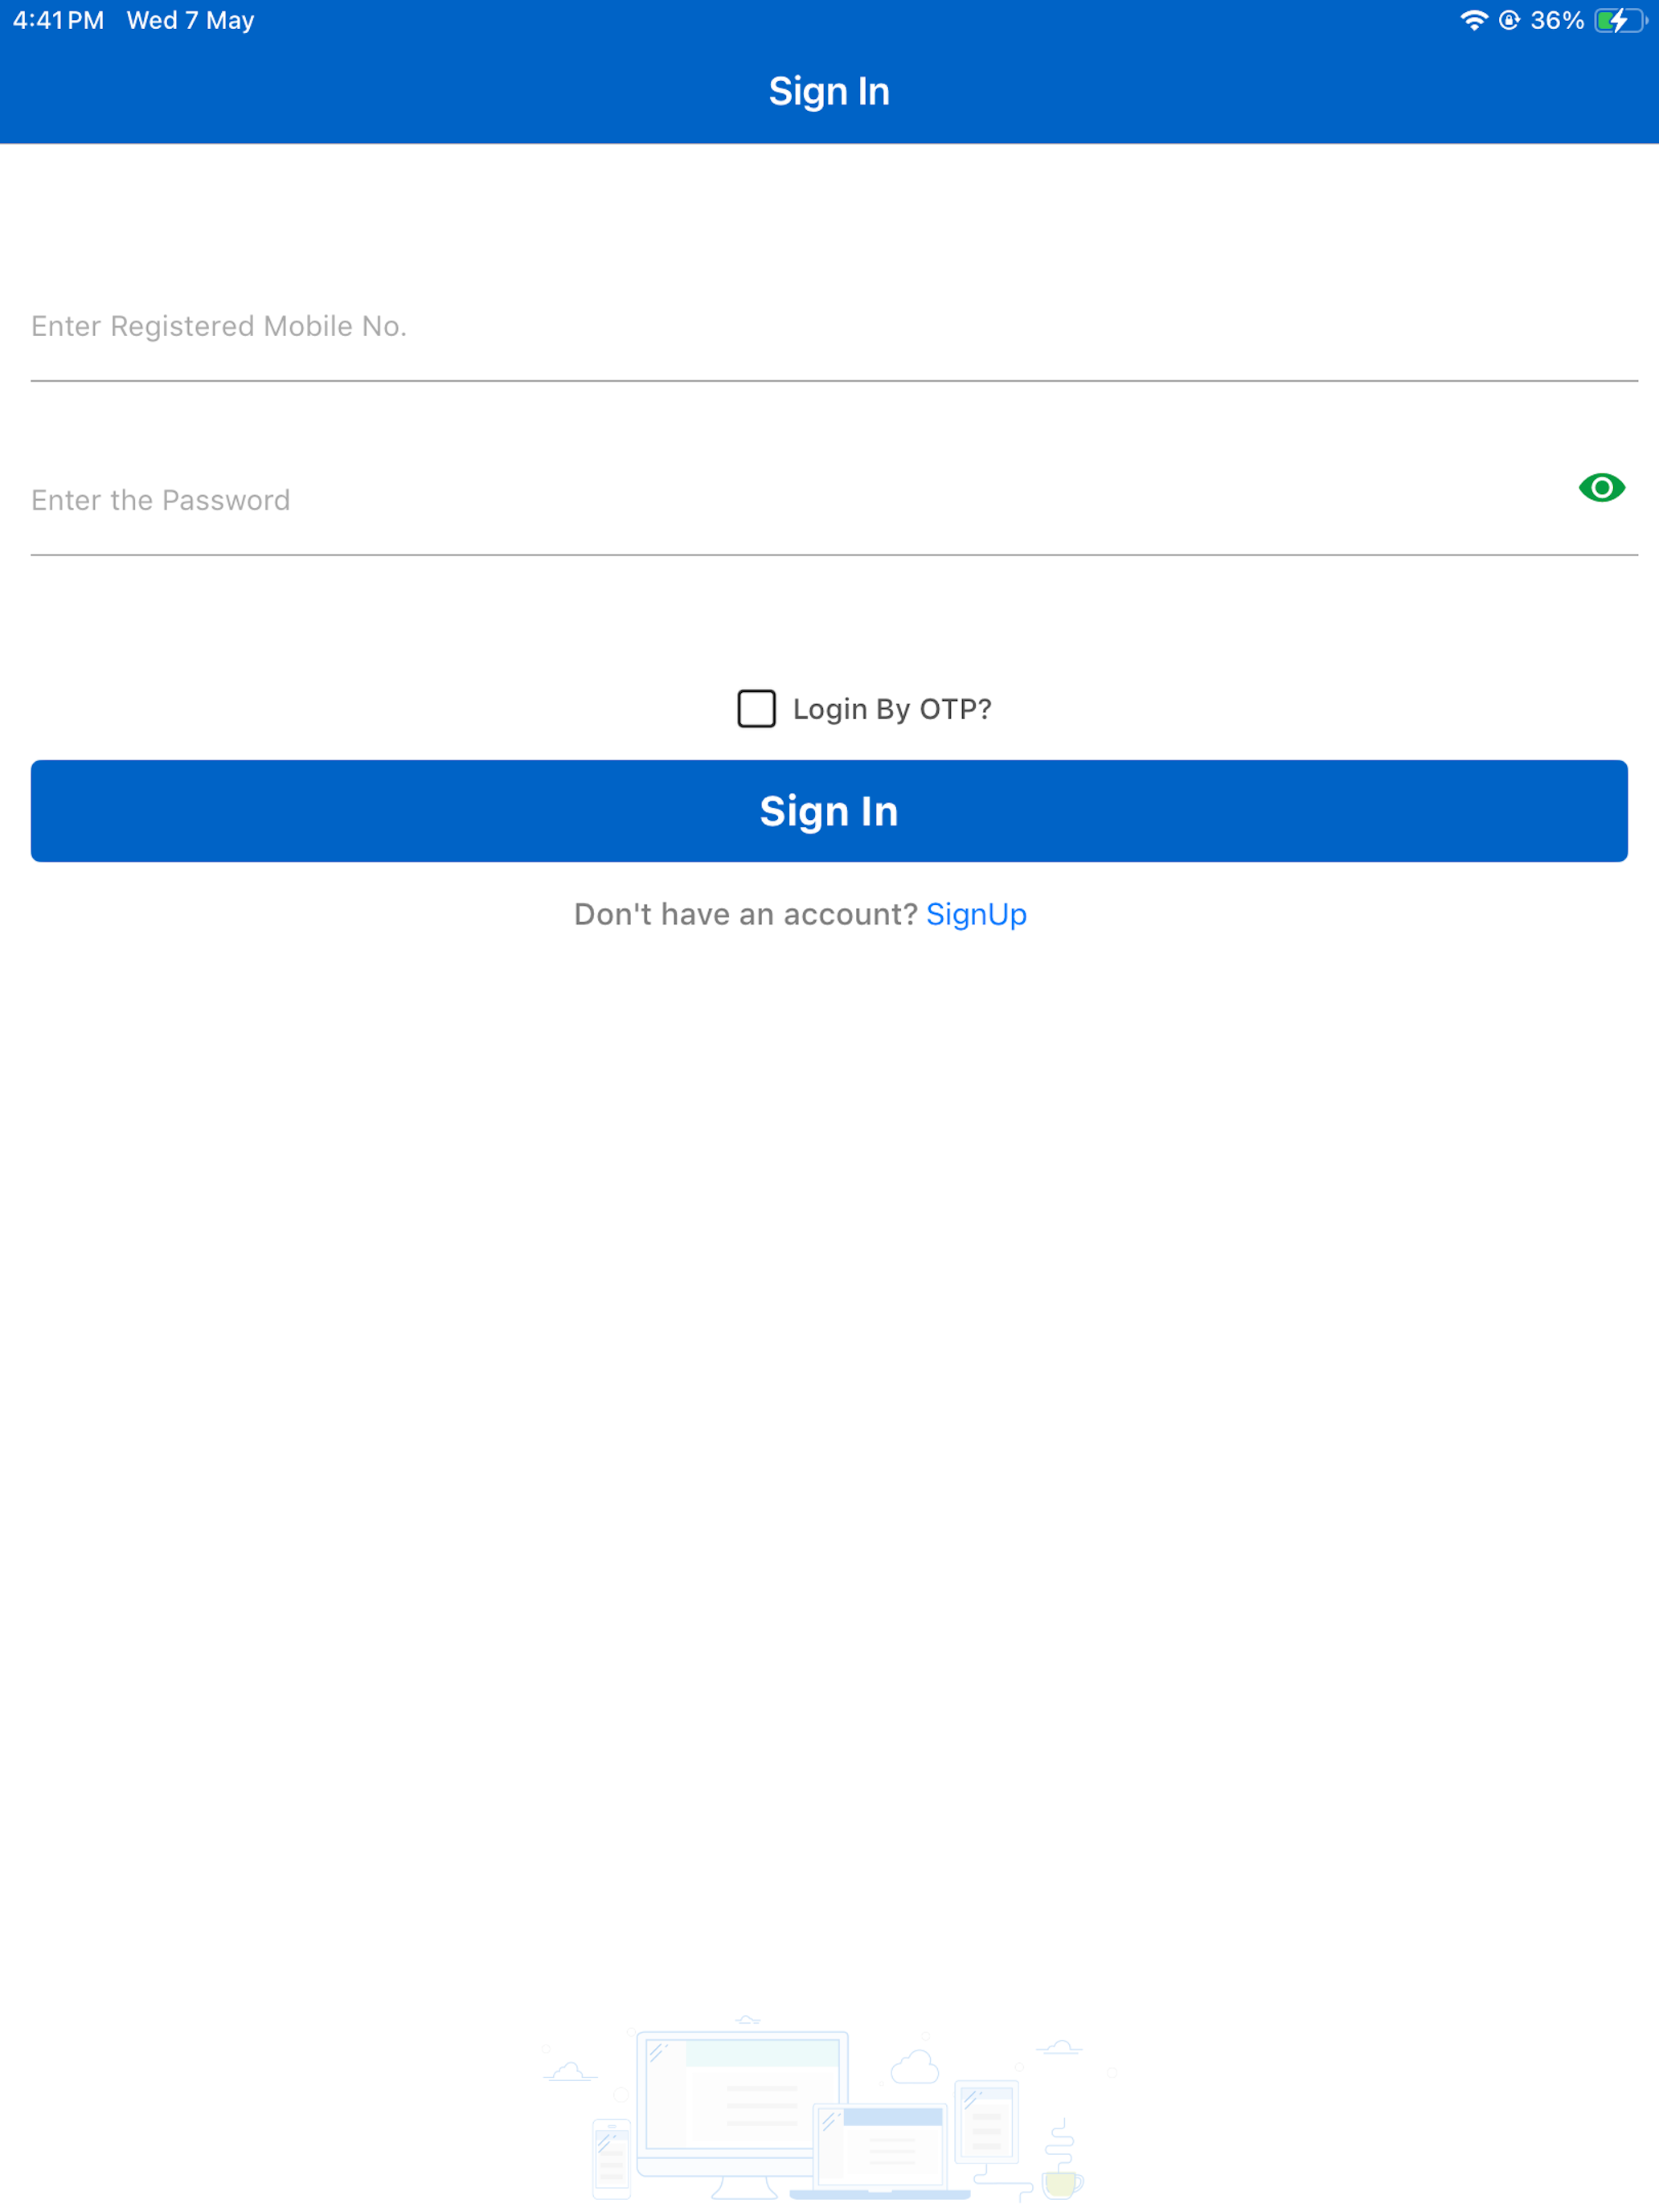1659x2212 pixels.
Task: Tap the Don't have an account? text
Action: [x=745, y=914]
